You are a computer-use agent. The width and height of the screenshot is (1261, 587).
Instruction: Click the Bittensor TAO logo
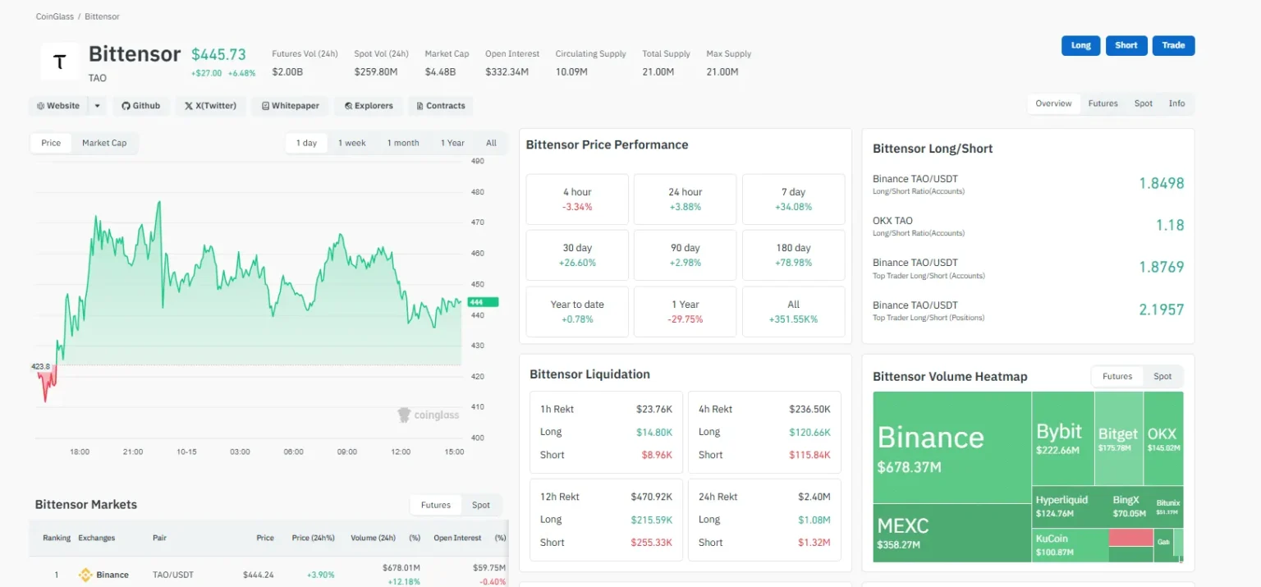click(59, 62)
